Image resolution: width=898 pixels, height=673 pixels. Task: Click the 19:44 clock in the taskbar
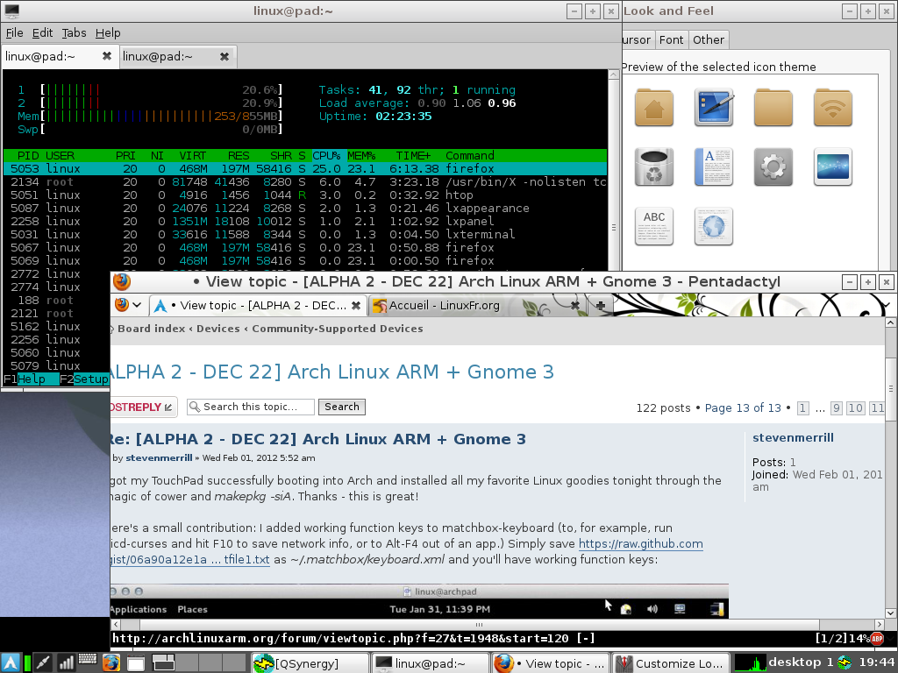[x=877, y=662]
